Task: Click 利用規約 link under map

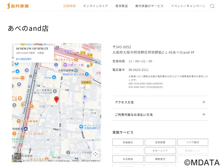Action: tap(75, 161)
